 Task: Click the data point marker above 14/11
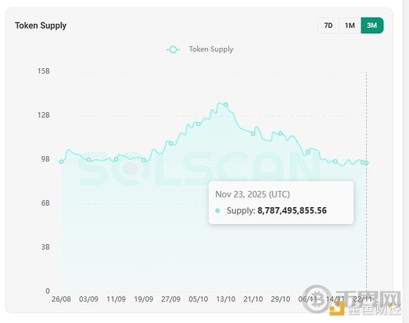click(335, 161)
